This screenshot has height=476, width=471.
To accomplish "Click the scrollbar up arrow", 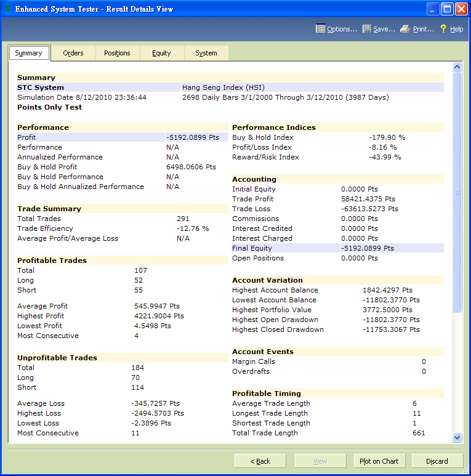I will [x=457, y=67].
